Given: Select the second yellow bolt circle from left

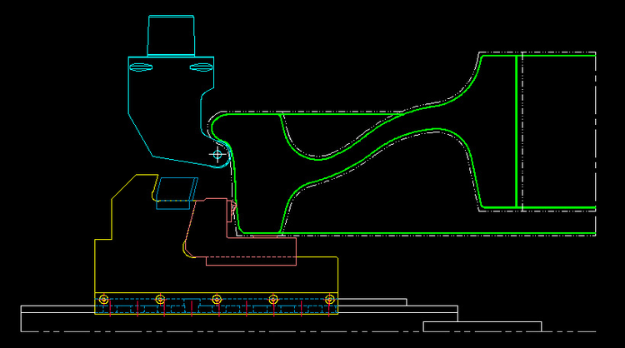Looking at the screenshot, I should [x=160, y=299].
